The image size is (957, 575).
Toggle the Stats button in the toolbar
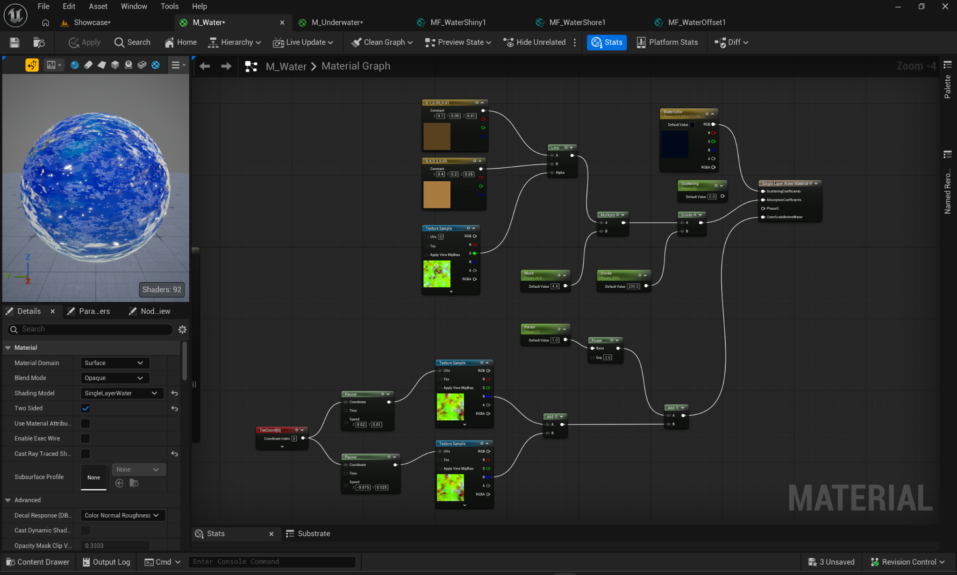607,43
